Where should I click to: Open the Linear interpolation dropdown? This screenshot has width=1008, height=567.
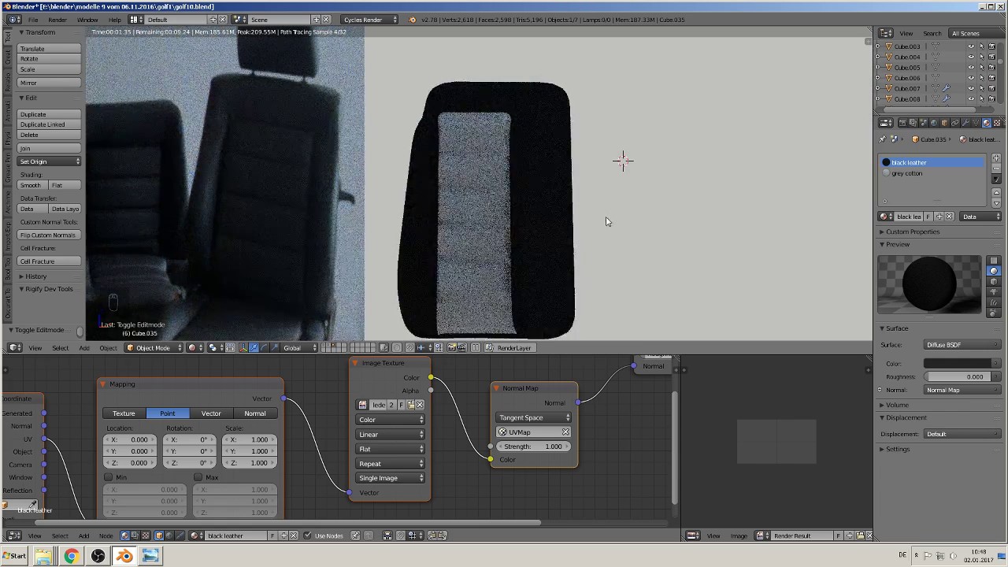tap(391, 434)
